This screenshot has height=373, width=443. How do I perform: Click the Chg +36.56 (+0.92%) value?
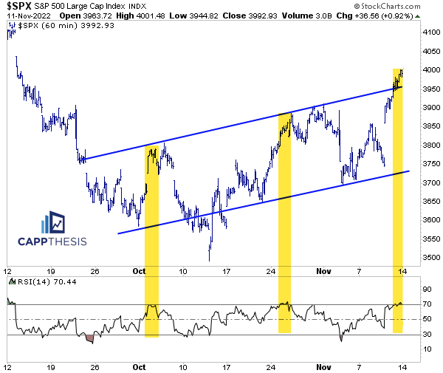point(375,16)
